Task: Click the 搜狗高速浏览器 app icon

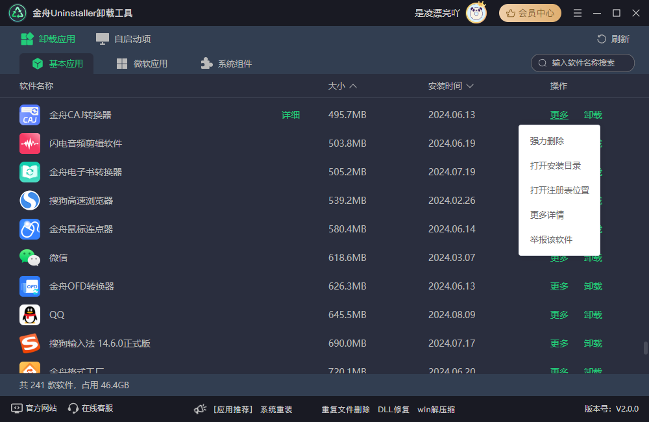Action: click(x=30, y=201)
